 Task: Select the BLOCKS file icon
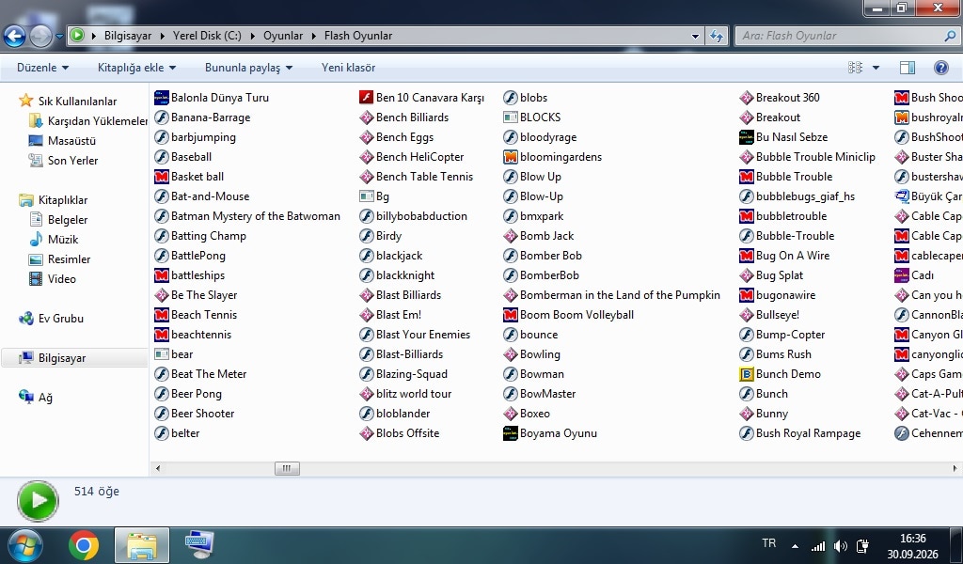click(x=511, y=117)
